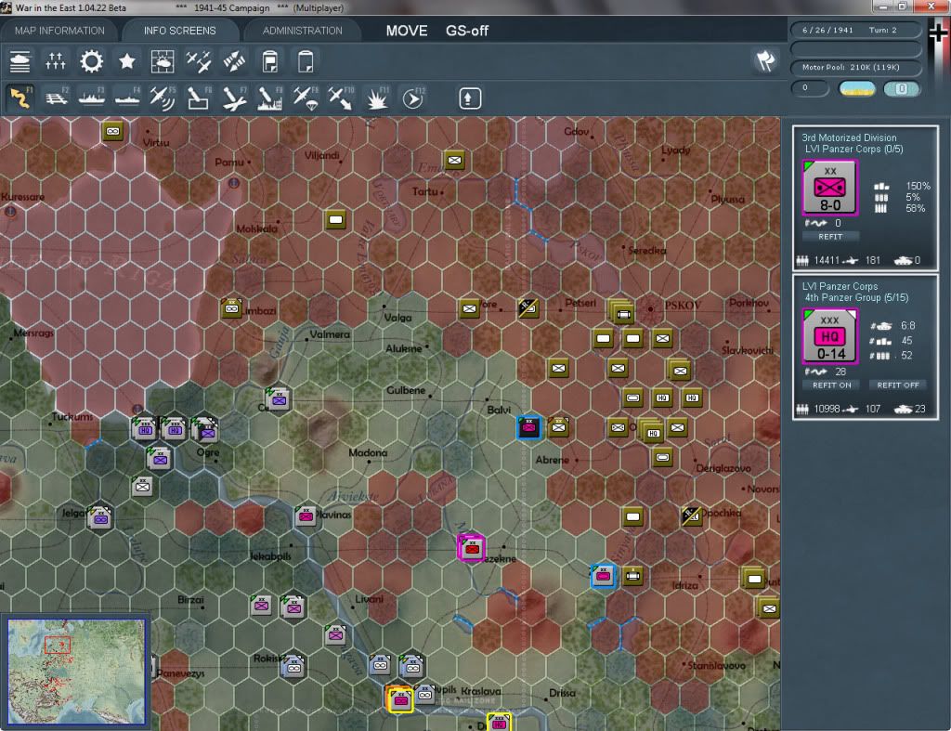Click the REFIT button for 3rd Motorized Division

tap(830, 237)
